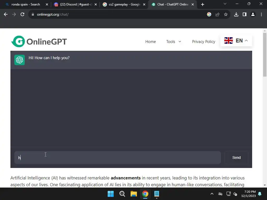Image resolution: width=267 pixels, height=200 pixels.
Task: Click the OnlineGPT logo
Action: coord(39,41)
